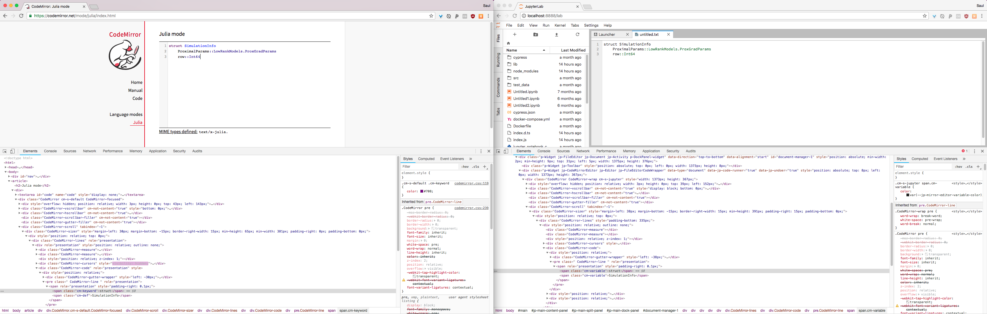Click the new folder icon in file browser
The height and width of the screenshot is (314, 987).
[x=536, y=34]
